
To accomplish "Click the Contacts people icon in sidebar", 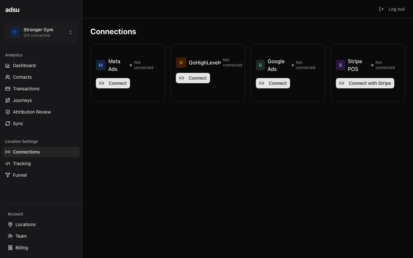I will coord(7,77).
